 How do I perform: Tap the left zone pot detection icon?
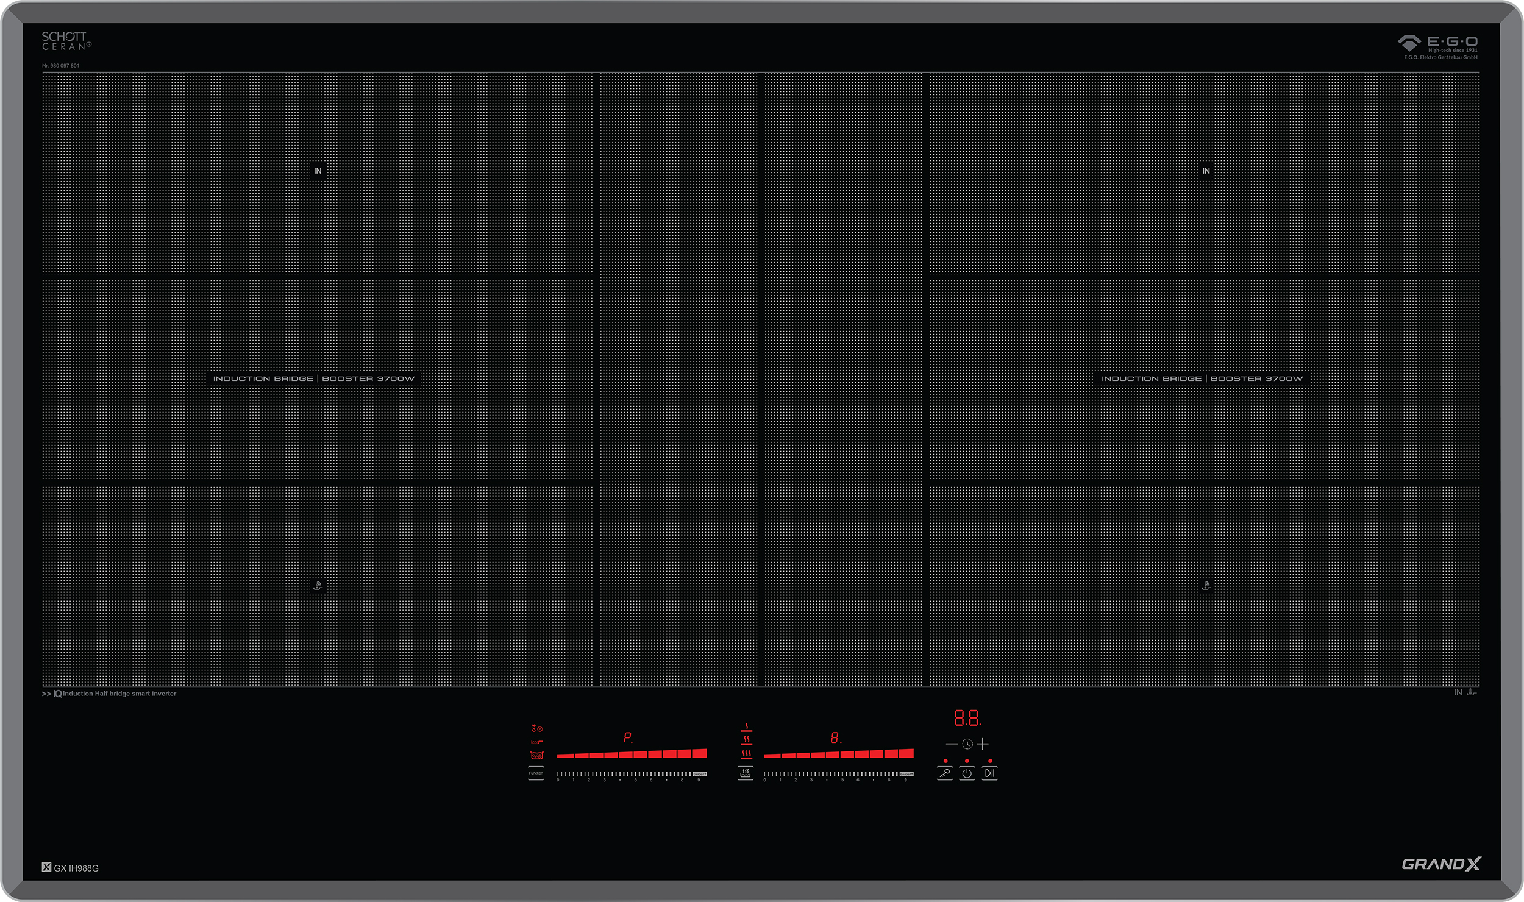318,586
